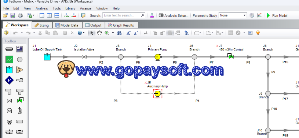Choose the assigned flow junction icon
The image size is (299, 138).
20,70
